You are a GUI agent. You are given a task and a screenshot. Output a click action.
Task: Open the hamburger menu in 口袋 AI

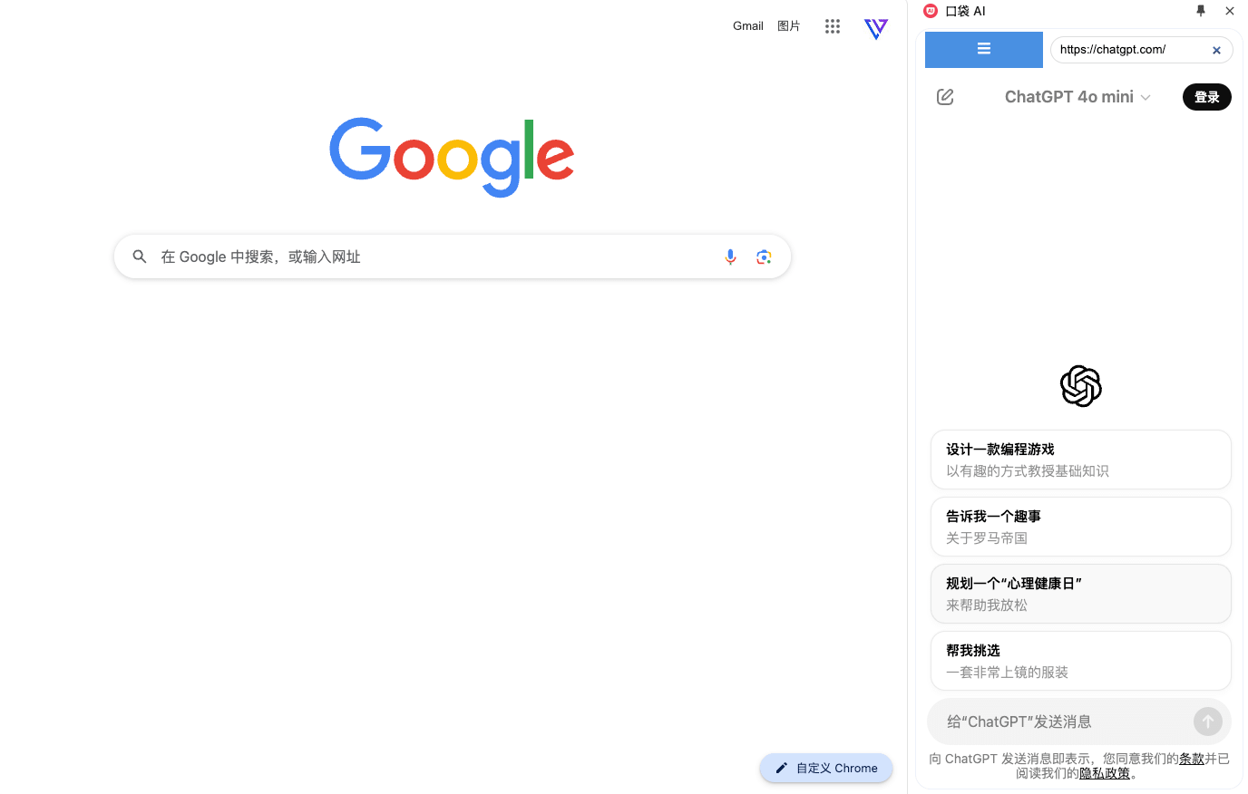[x=984, y=50]
